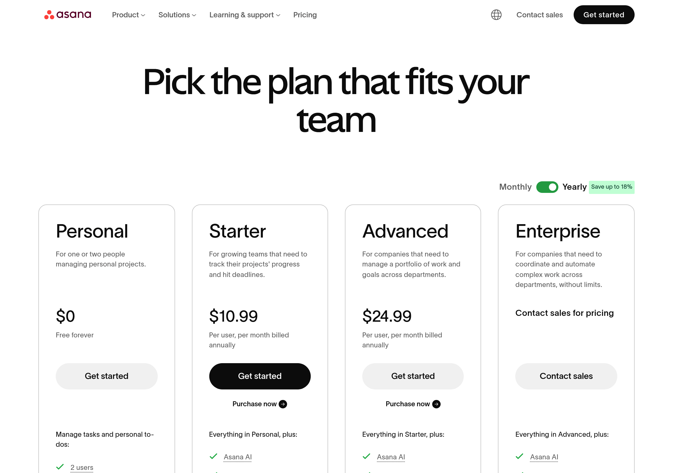Select Pricing in the navigation bar
Image resolution: width=673 pixels, height=473 pixels.
coord(305,15)
